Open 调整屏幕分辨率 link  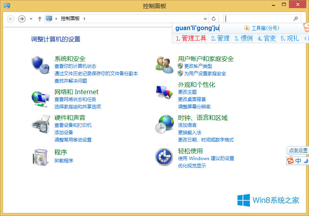pos(194,106)
